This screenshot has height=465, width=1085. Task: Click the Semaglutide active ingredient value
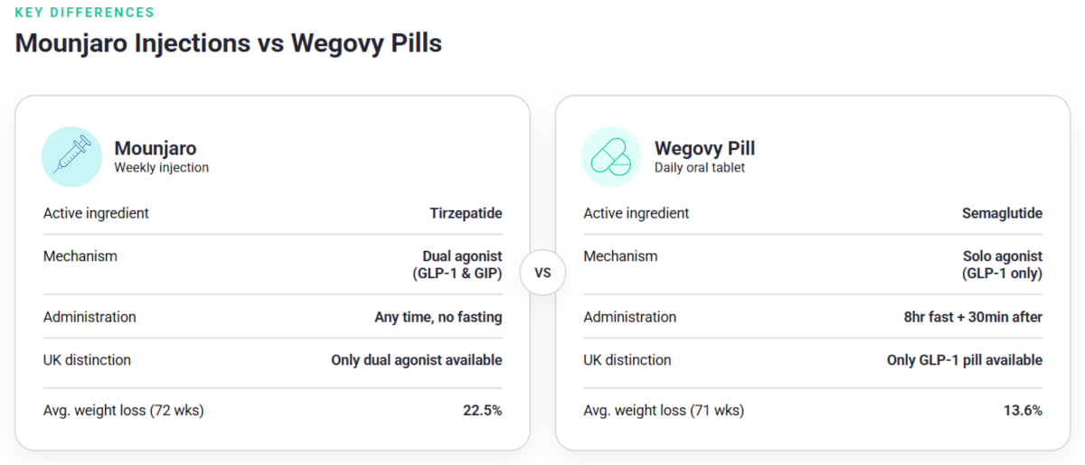click(x=1002, y=214)
